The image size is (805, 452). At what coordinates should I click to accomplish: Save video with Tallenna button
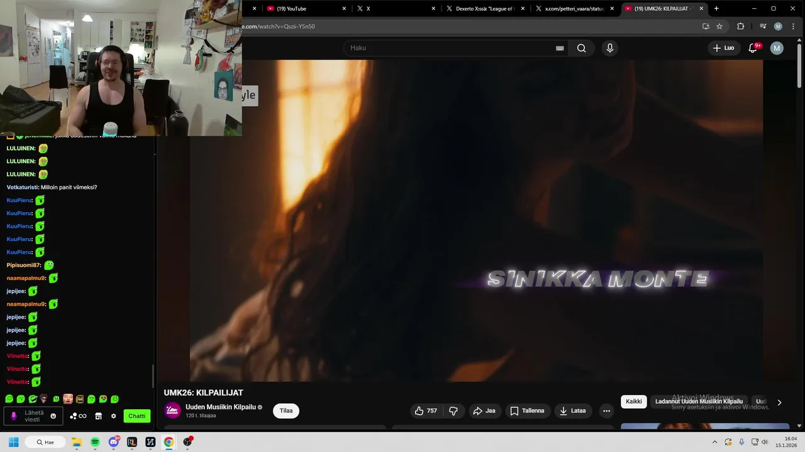(527, 411)
